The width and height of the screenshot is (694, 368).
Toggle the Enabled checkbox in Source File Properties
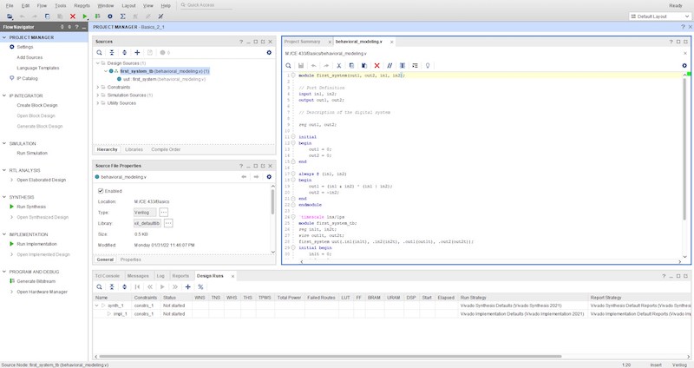pos(101,190)
